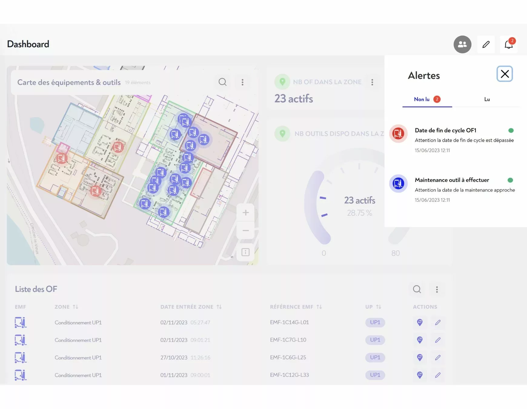Close the Alertes panel
Screen dimensions: 527x409
(x=505, y=74)
